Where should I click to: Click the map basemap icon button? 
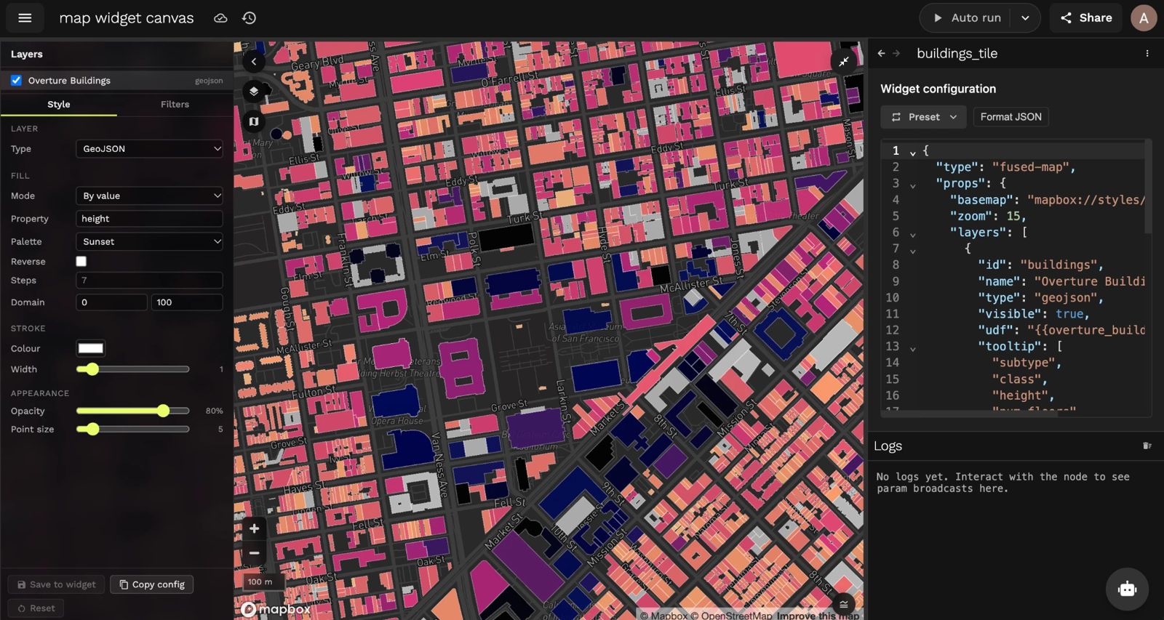(x=254, y=121)
